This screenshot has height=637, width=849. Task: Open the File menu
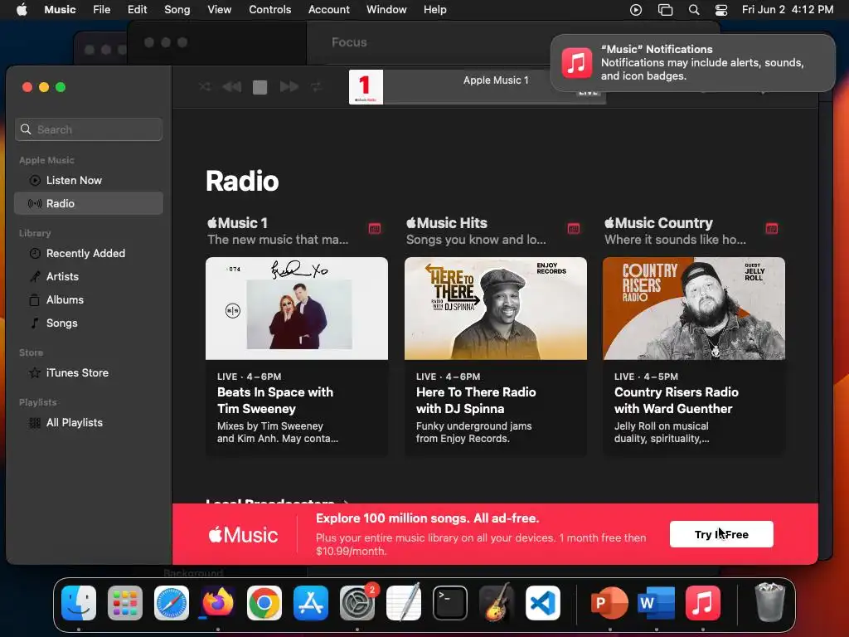pyautogui.click(x=101, y=10)
